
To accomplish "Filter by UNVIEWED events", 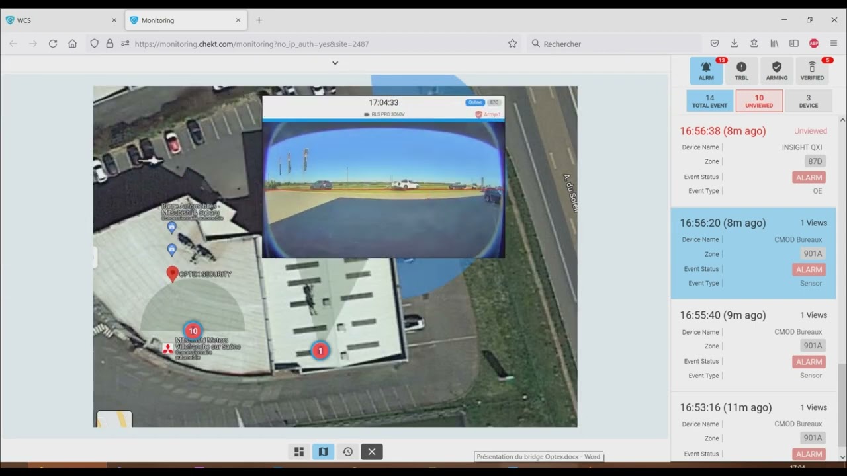I will 759,100.
